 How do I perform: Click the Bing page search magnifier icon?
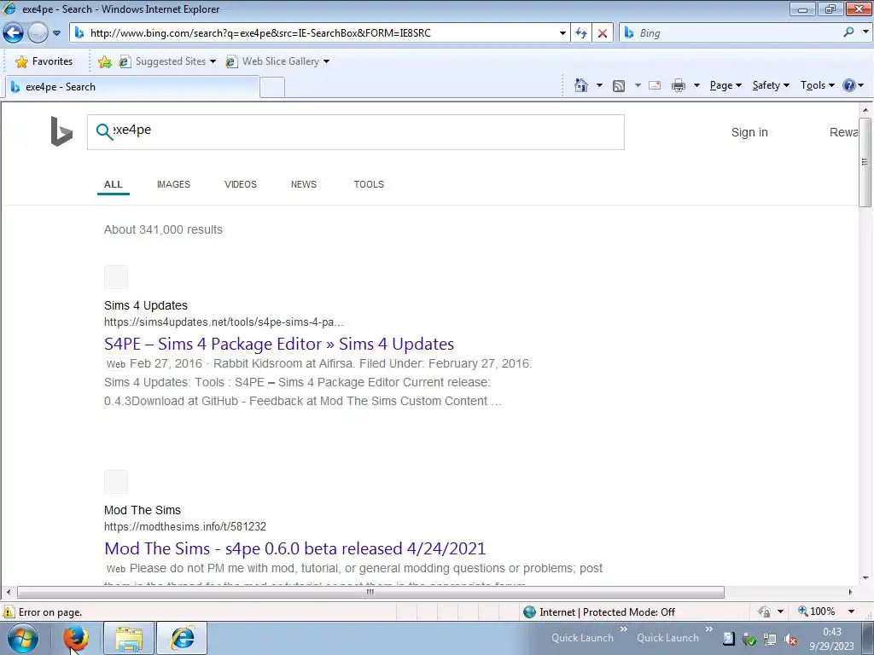pyautogui.click(x=104, y=131)
